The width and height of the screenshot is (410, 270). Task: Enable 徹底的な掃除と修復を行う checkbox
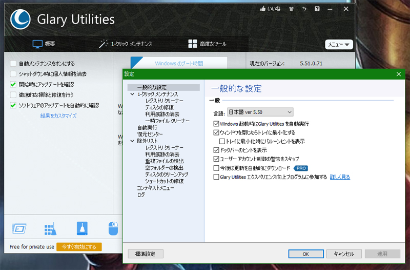13,95
